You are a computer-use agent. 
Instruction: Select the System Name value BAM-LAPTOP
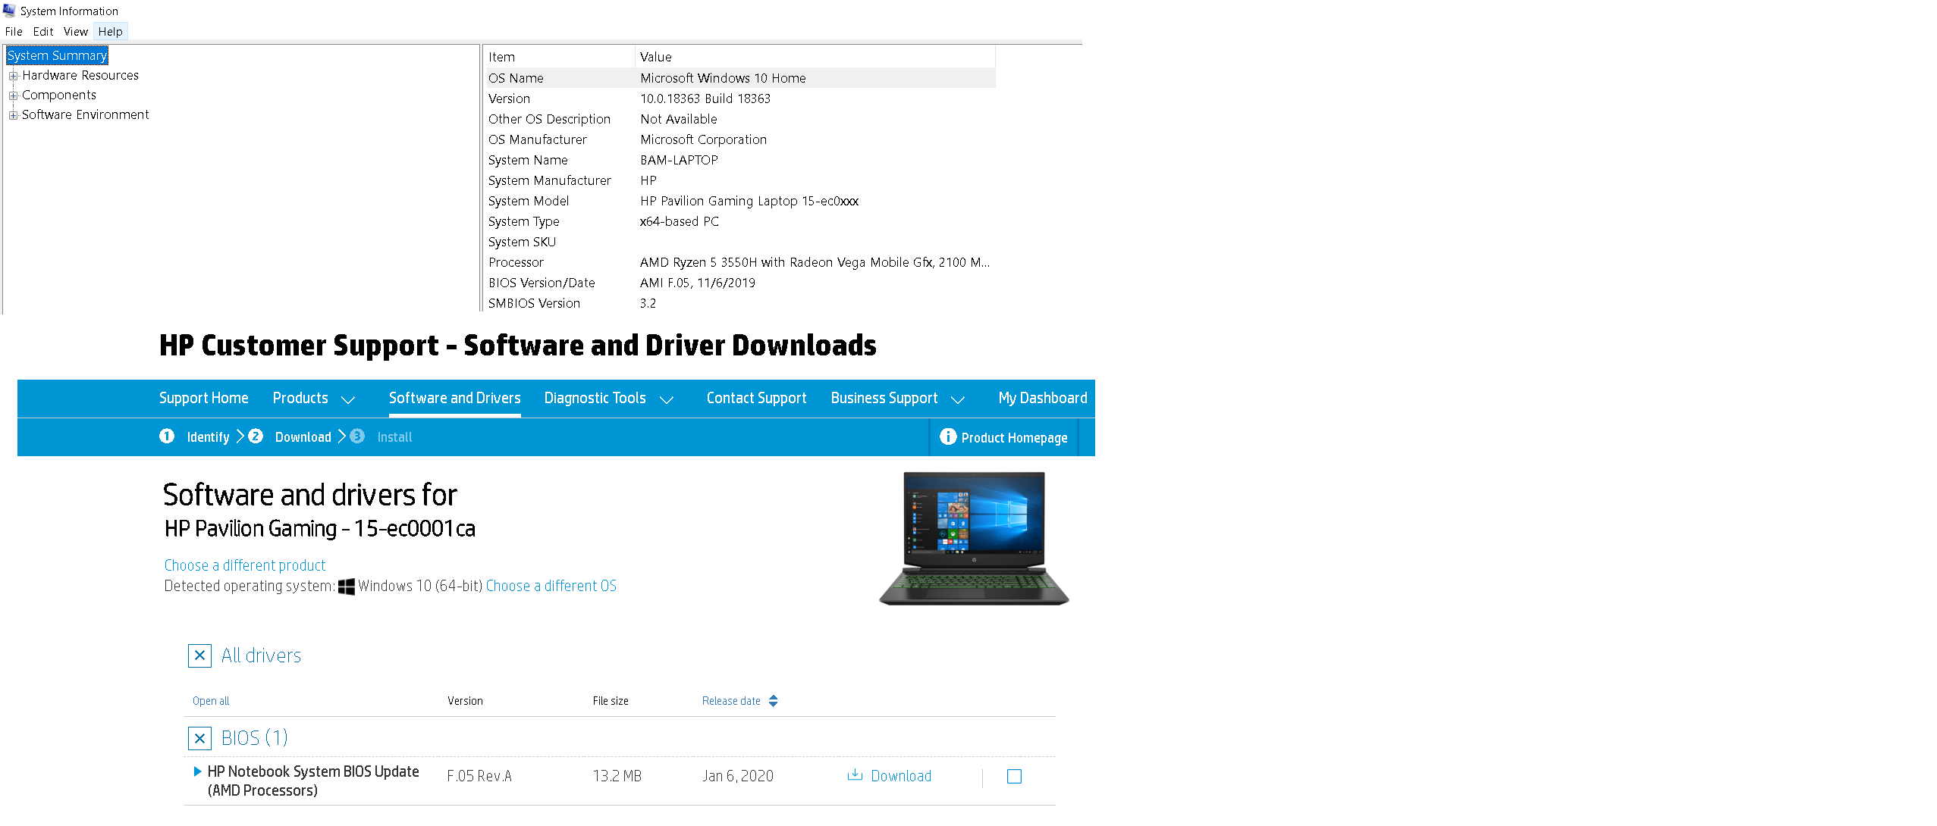pos(679,160)
